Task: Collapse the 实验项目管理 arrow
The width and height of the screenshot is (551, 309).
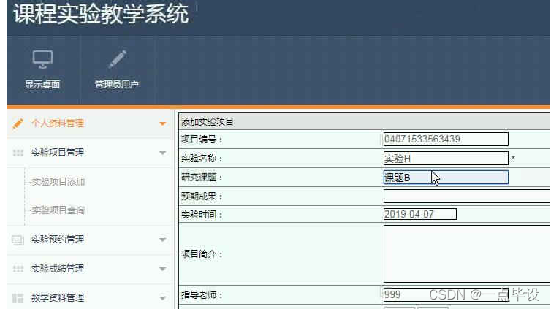Action: (x=162, y=153)
